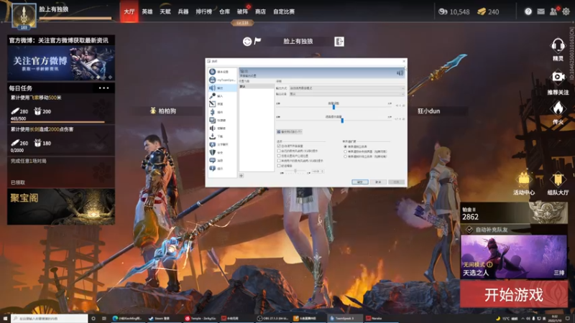Open the friends list icon in header
Screen dimensions: 575x323
553,11
